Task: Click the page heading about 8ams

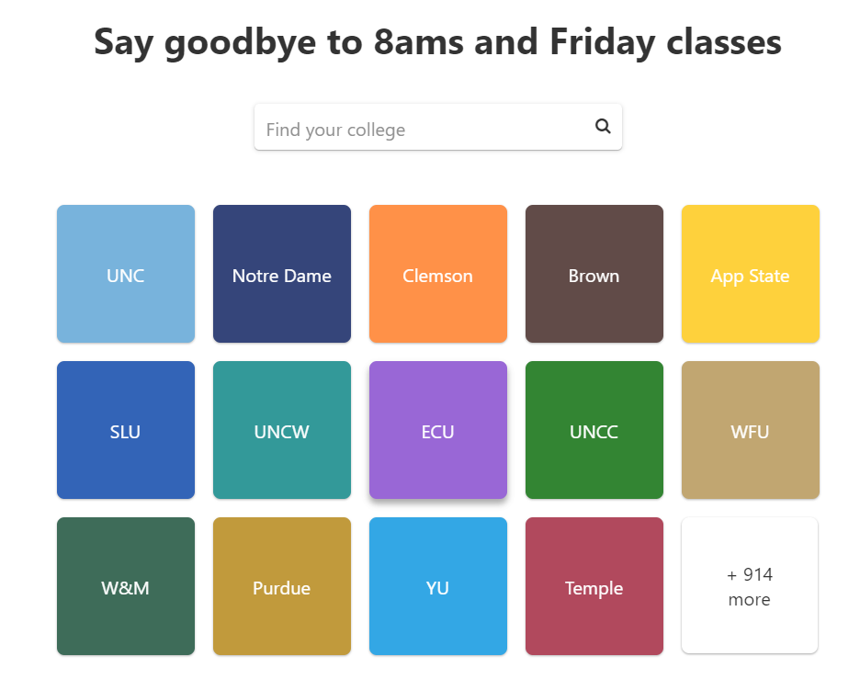Action: coord(437,42)
